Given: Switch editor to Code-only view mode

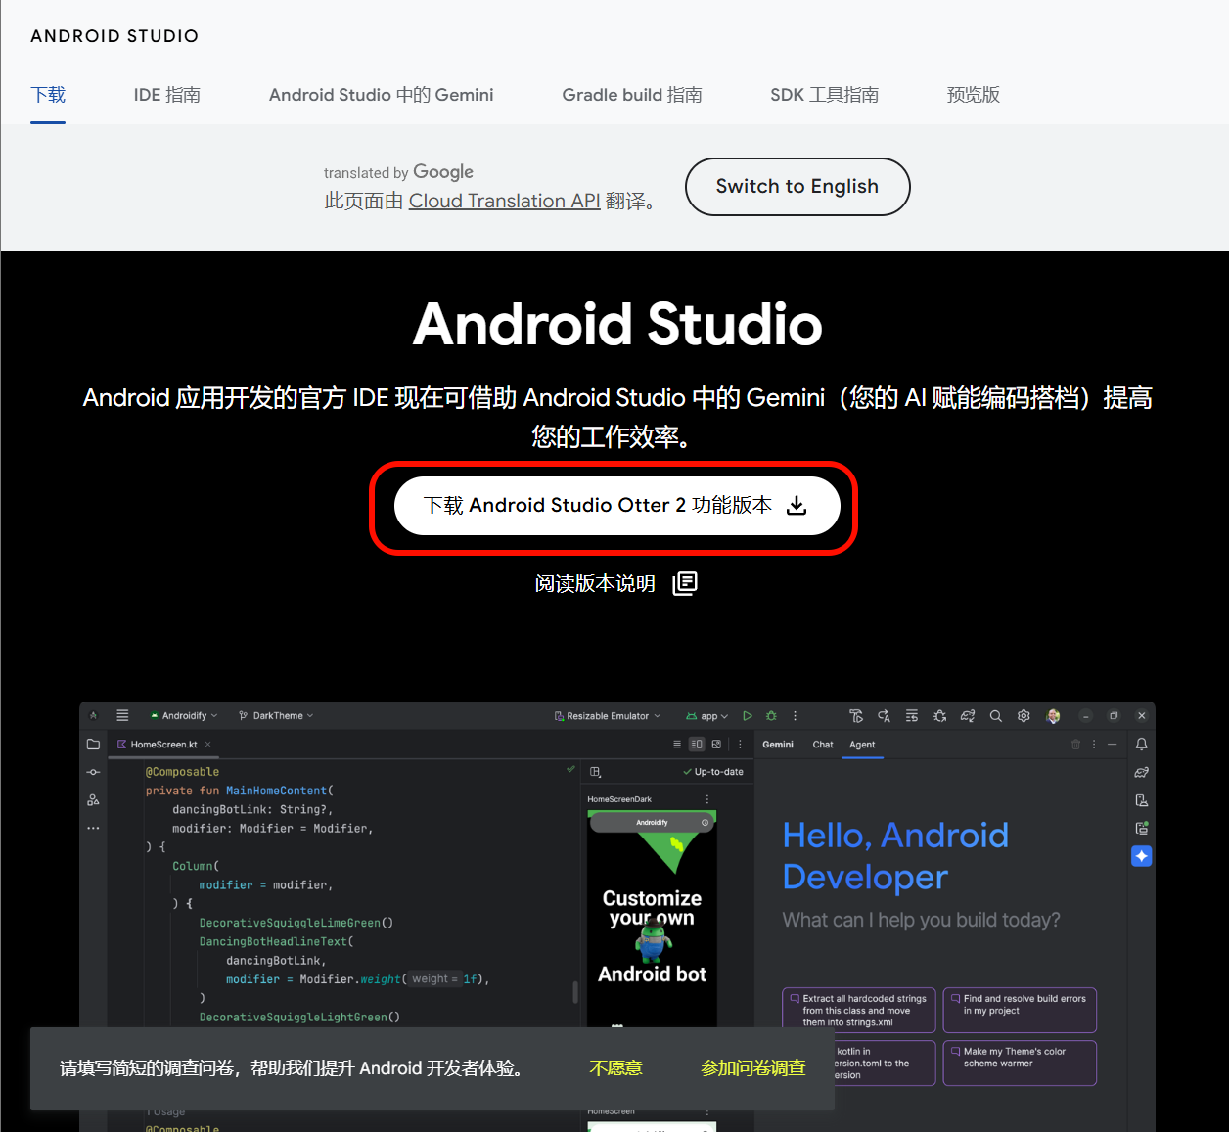Looking at the screenshot, I should point(677,745).
